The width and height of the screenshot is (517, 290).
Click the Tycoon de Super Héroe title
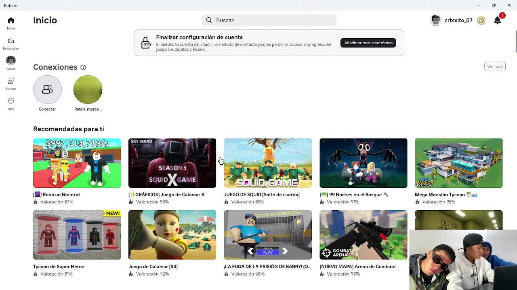[x=59, y=267]
